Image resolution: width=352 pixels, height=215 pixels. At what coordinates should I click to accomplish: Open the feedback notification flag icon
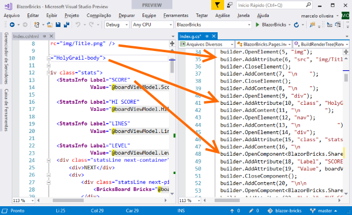tap(217, 5)
